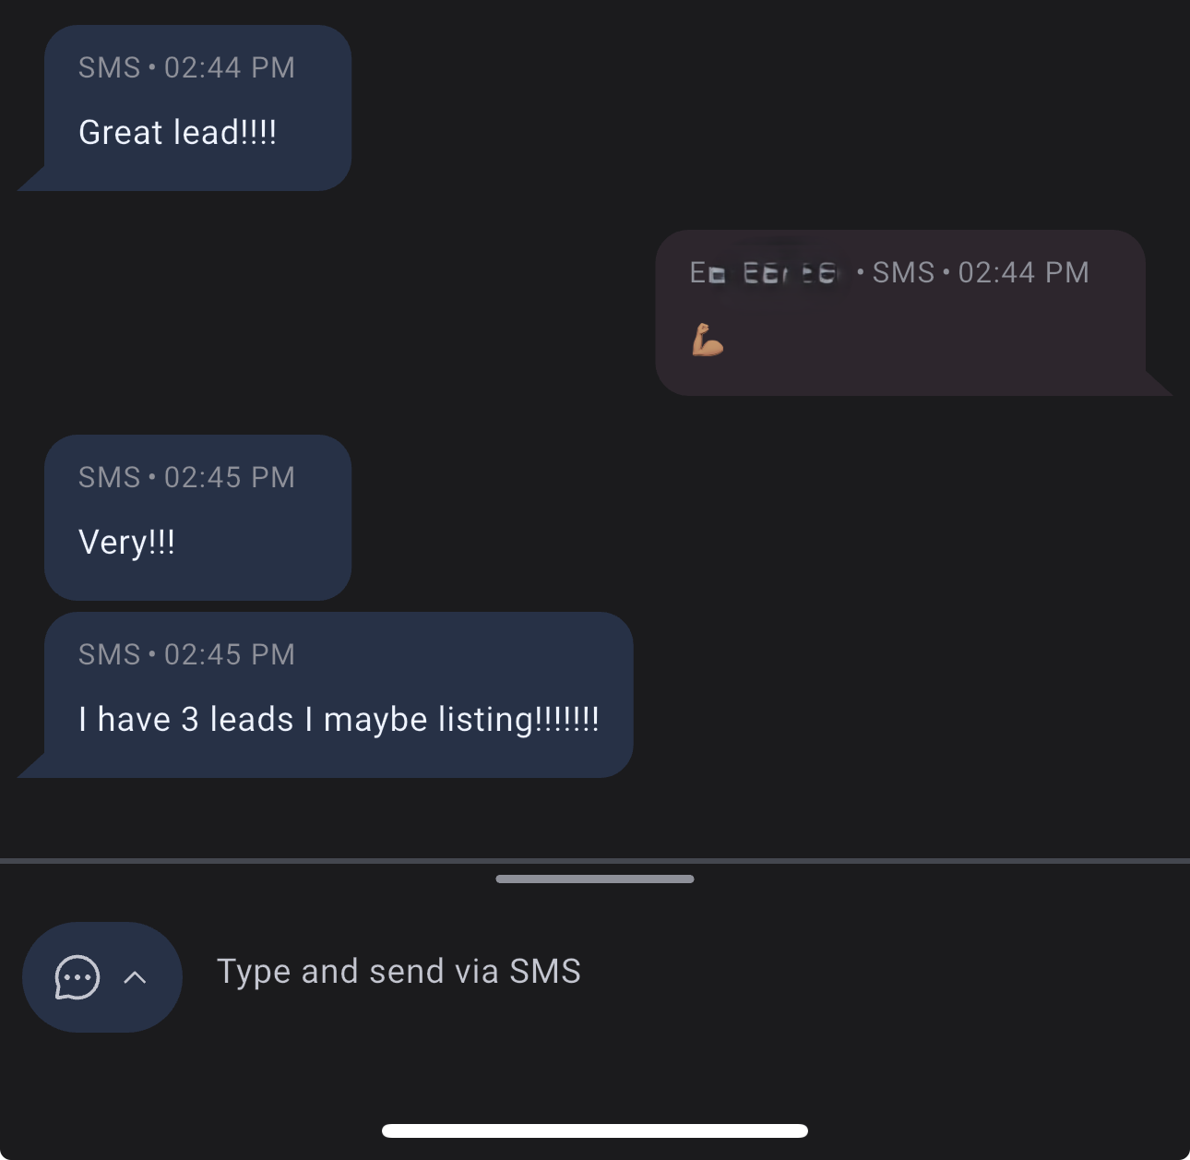Grab the gray drag handle above composer

[595, 879]
